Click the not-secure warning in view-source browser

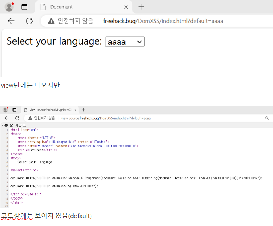click(x=30, y=118)
